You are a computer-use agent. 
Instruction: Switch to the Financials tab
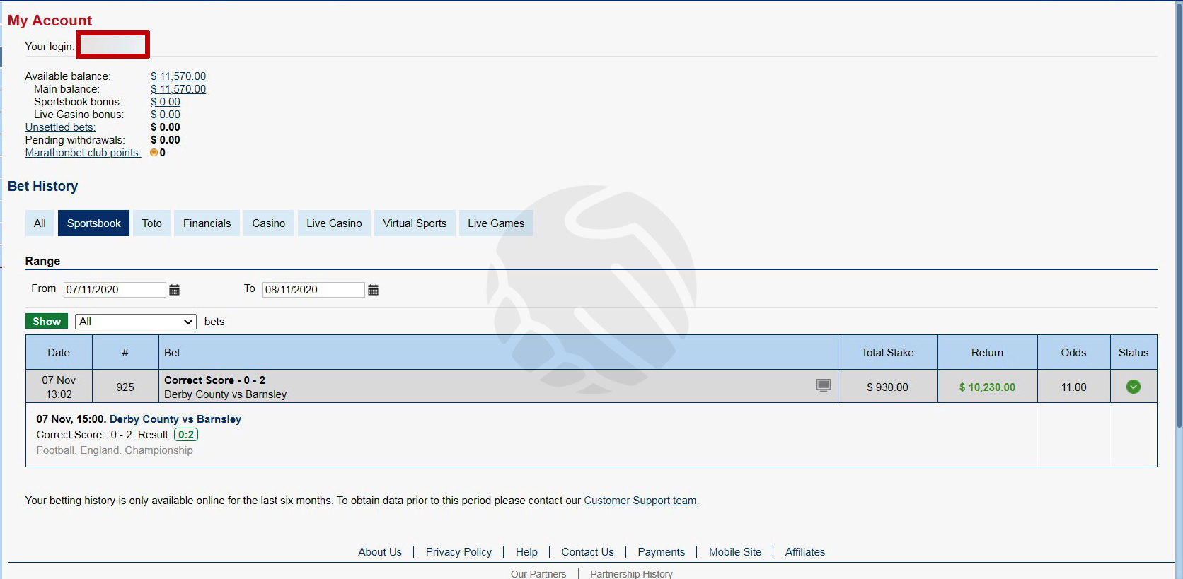(207, 223)
